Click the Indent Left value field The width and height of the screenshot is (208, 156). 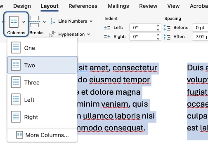tap(145, 28)
